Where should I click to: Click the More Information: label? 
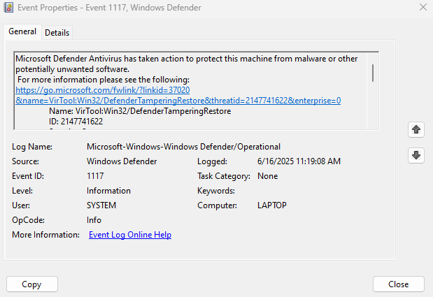click(x=46, y=235)
